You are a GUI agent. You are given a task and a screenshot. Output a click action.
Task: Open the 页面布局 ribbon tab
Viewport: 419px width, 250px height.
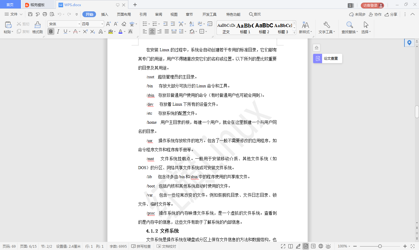pyautogui.click(x=124, y=14)
